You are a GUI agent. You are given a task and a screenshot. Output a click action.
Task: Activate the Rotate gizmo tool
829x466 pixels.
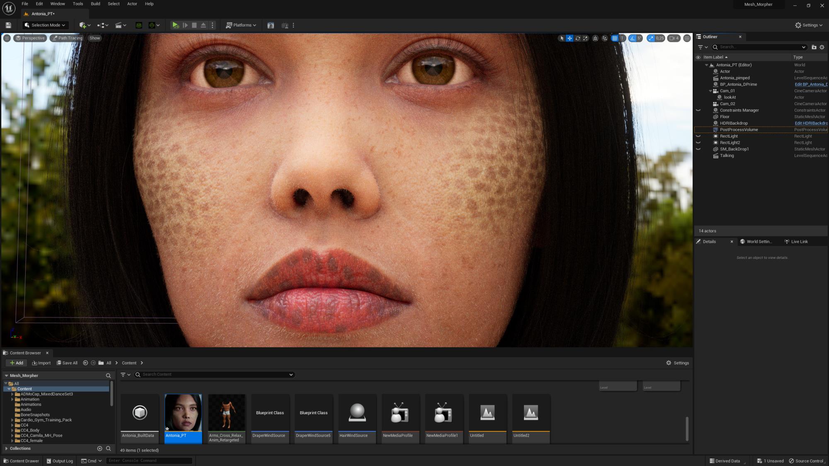point(577,38)
